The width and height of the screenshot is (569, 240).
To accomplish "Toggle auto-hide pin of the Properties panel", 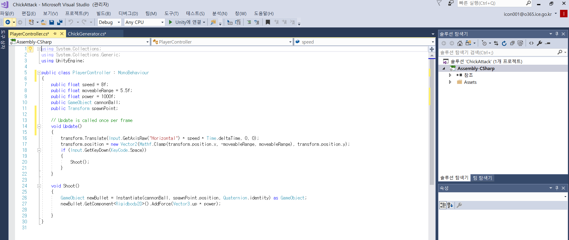I will coord(557,188).
